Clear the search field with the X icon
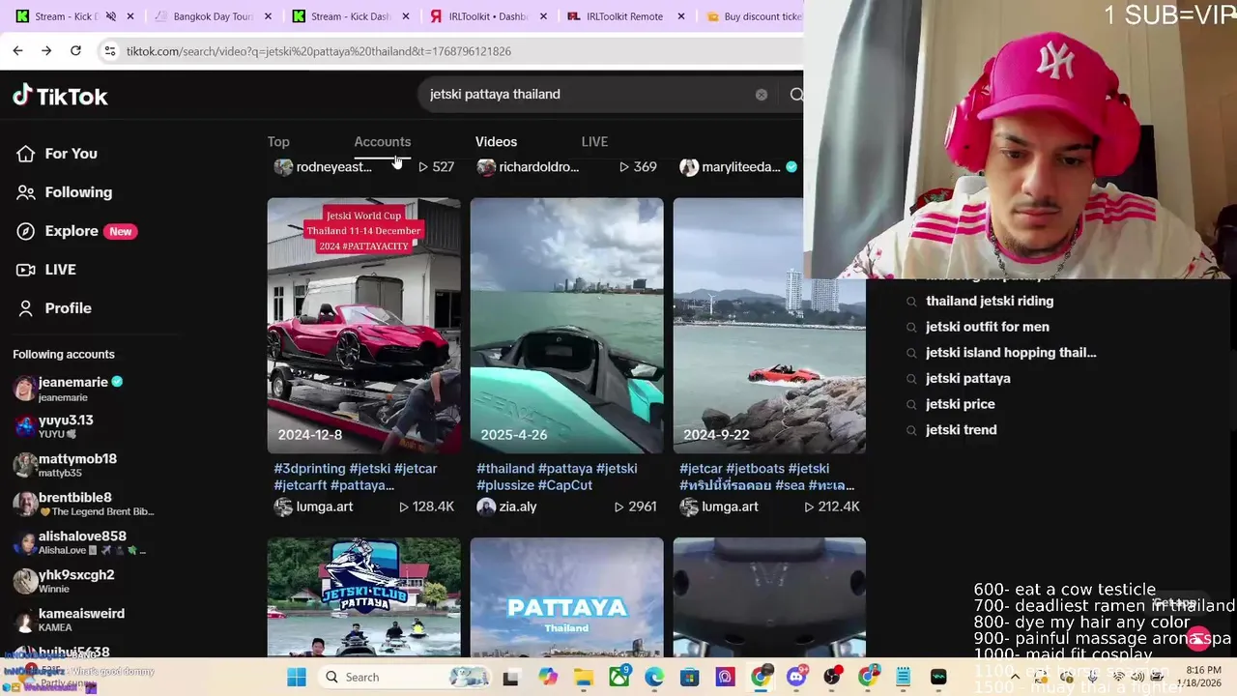The image size is (1237, 696). click(x=762, y=95)
